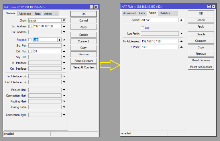Expand the Connection Type field arrow
220x141 pixels.
tap(64, 115)
